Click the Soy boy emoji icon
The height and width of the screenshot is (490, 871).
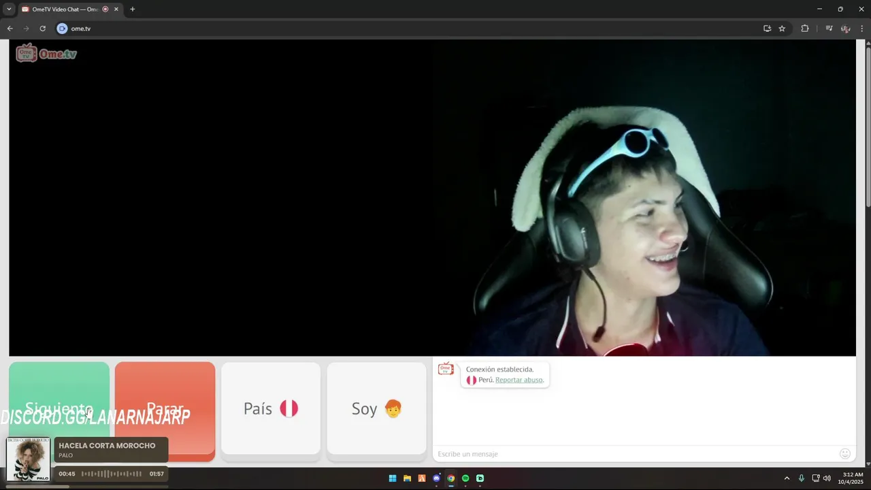(x=393, y=408)
